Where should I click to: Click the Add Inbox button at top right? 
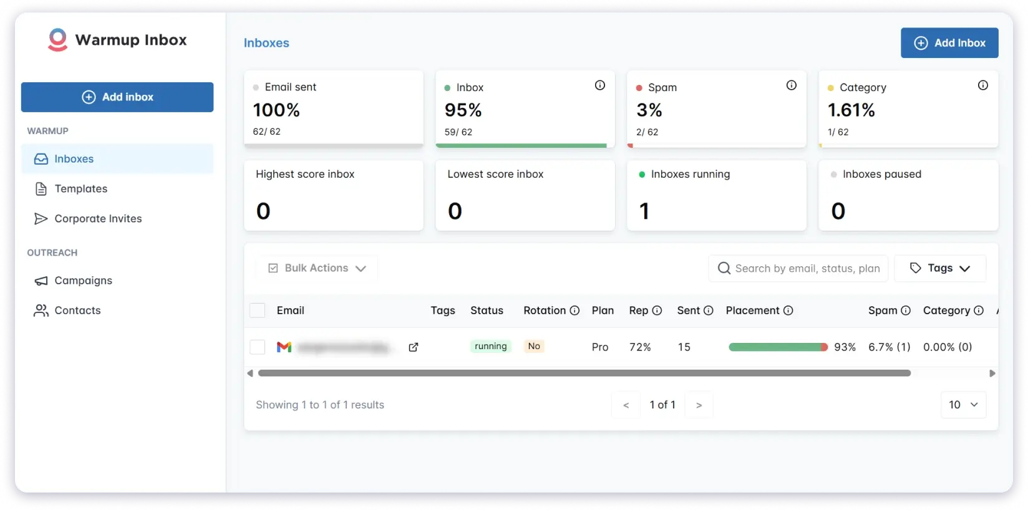[x=949, y=43]
